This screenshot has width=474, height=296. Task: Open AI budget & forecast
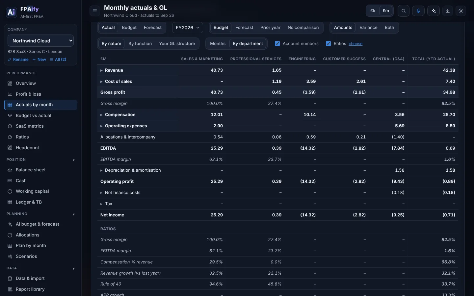[41, 224]
